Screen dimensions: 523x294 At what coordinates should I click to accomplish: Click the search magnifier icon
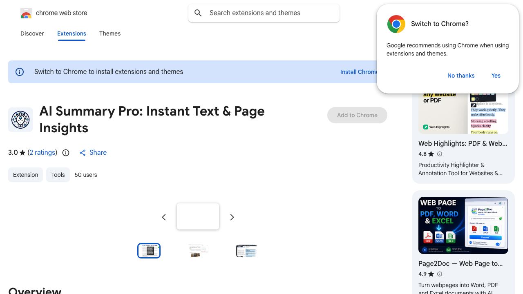coord(198,13)
